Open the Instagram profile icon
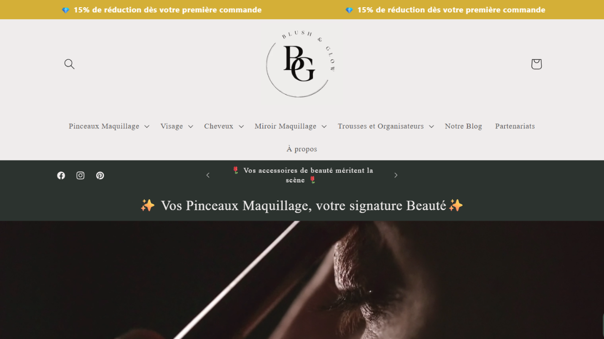 click(81, 175)
